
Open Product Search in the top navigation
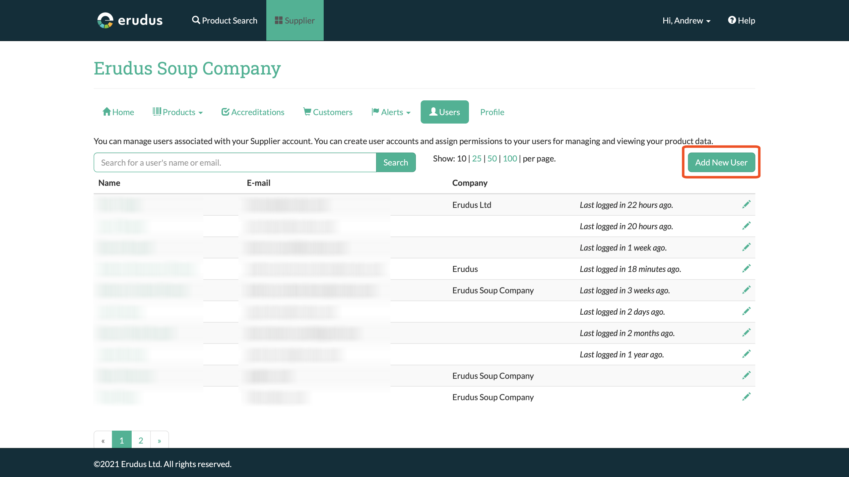point(225,21)
